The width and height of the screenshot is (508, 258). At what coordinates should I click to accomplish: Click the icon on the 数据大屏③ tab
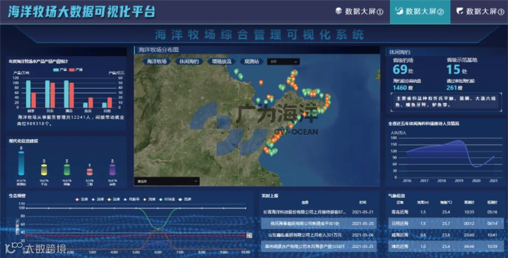click(x=459, y=11)
